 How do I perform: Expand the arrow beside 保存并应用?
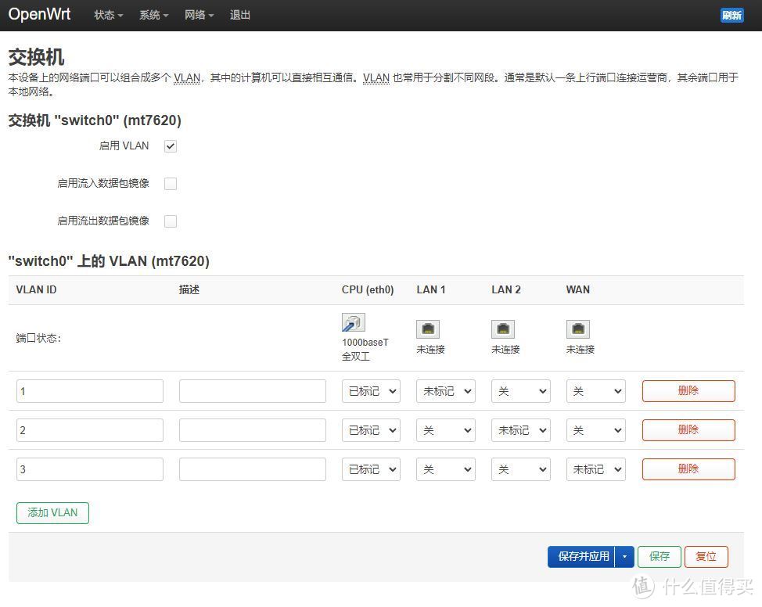point(625,556)
